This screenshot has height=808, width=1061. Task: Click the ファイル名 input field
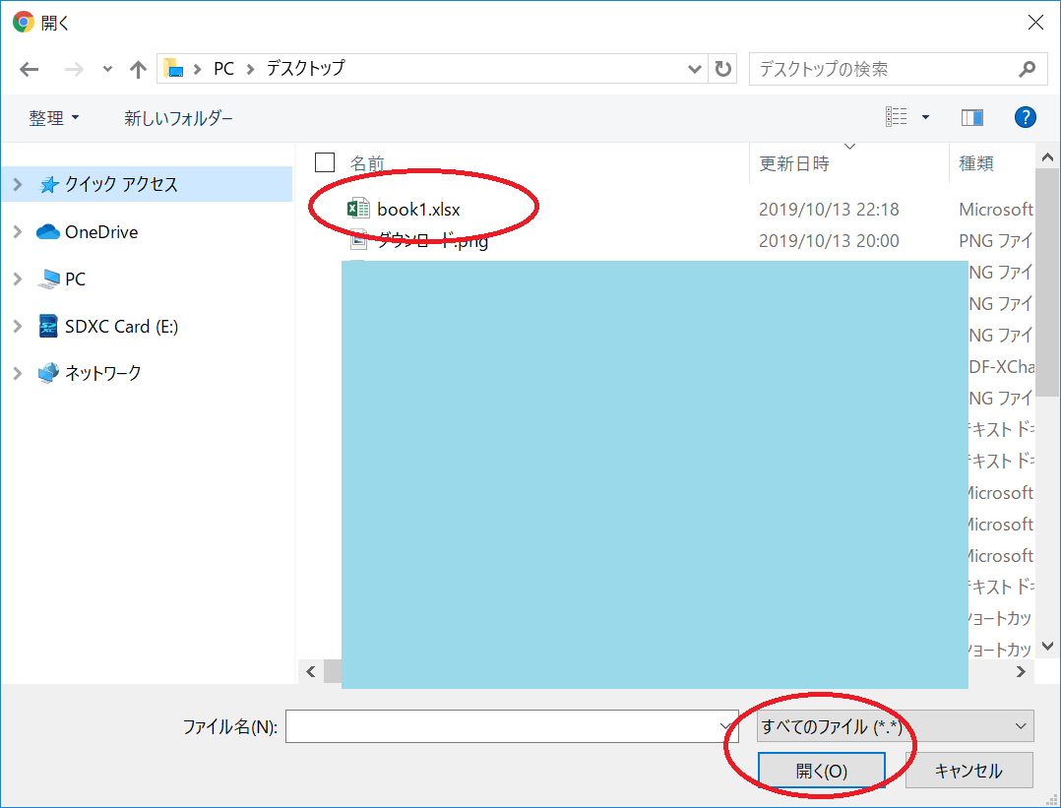click(x=502, y=727)
